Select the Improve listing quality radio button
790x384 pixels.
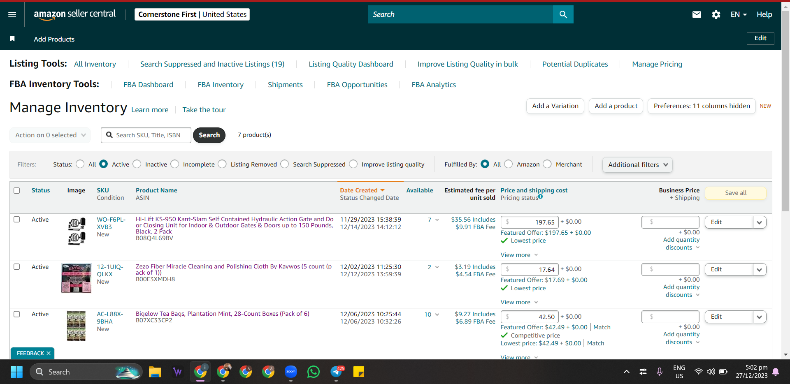(353, 164)
